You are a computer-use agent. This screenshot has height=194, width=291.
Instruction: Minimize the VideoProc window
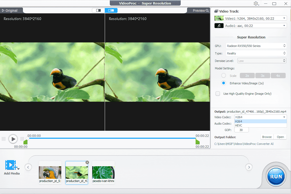pos(266,3)
